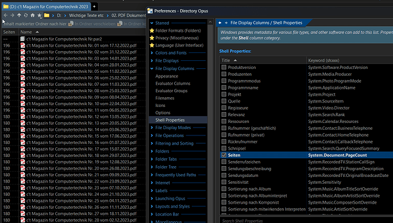Open the favorites star menu in the lister
393x223 pixels.
(39, 15)
